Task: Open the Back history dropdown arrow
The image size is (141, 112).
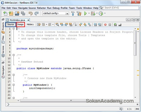Action: click(x=47, y=25)
